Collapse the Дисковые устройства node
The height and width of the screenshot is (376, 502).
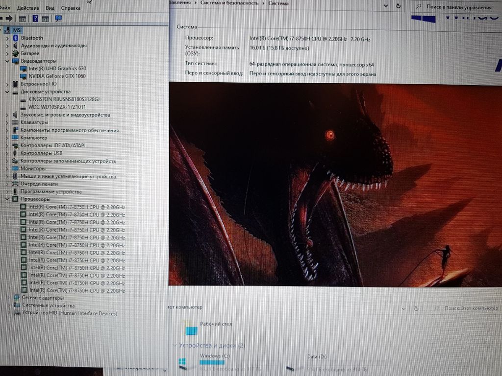coord(7,92)
